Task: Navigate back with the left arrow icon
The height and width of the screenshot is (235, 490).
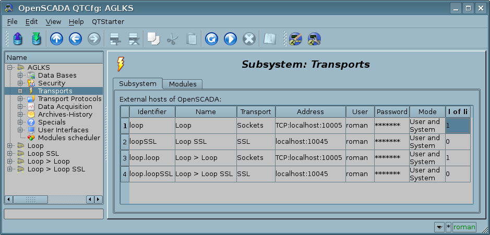Action: tap(75, 39)
